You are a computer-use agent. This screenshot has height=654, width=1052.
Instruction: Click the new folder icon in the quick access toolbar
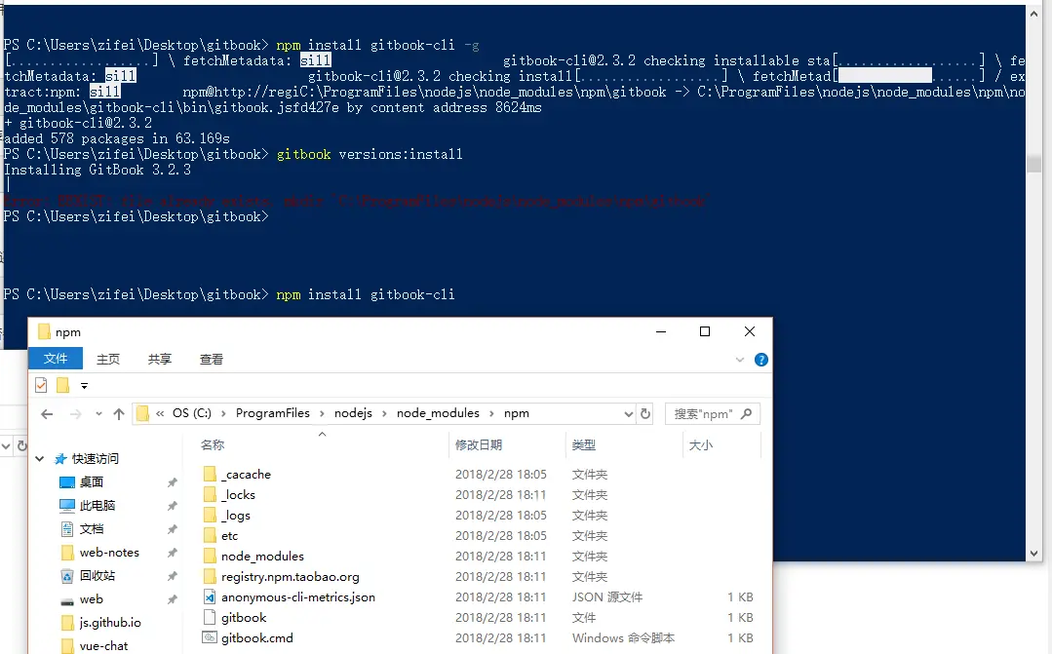point(62,385)
